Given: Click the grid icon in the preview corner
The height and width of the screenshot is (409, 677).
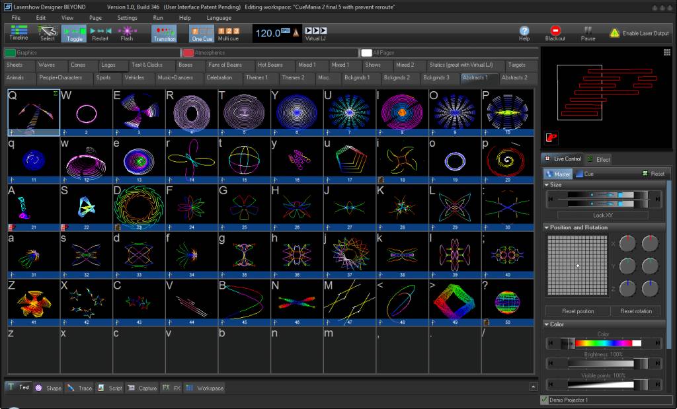Looking at the screenshot, I should tap(666, 53).
